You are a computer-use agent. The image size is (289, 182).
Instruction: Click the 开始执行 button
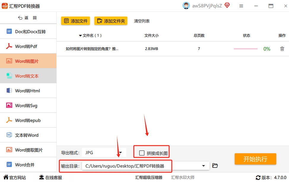(255, 159)
